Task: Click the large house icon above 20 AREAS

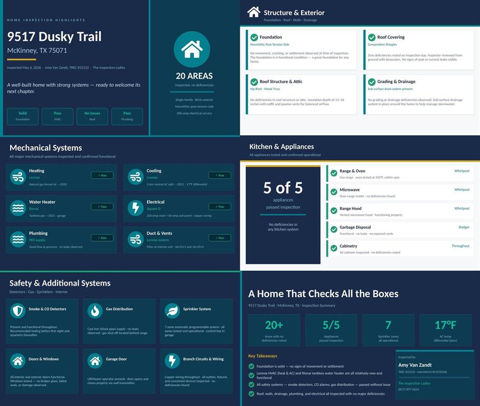Action: [192, 49]
